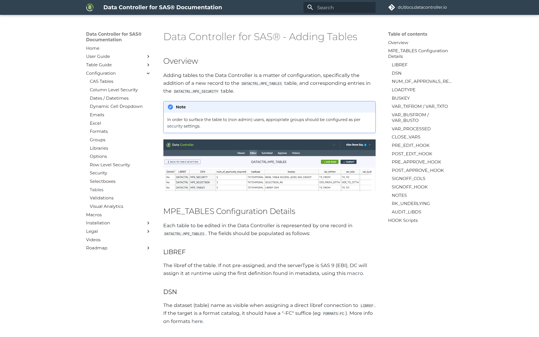Open the Libraries page
The width and height of the screenshot is (539, 337).
pos(99,148)
